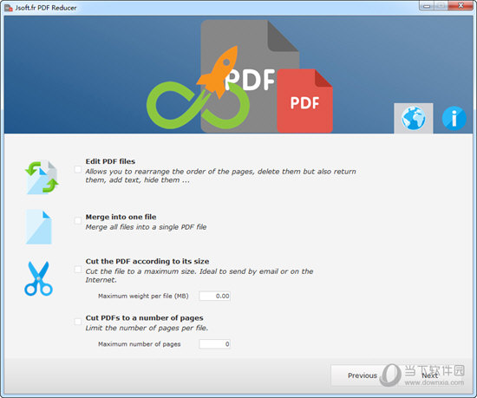The height and width of the screenshot is (398, 477).
Task: Click Cut PDFs to a number of pages heading
Action: pyautogui.click(x=144, y=318)
